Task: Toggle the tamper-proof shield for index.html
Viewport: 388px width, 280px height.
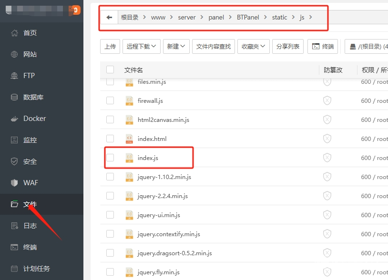Action: [327, 139]
